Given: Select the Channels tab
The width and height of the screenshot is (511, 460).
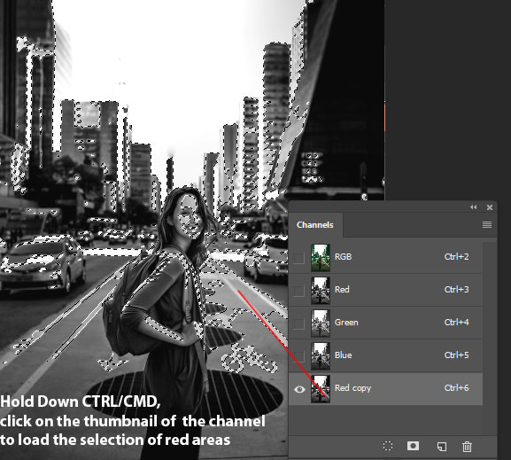Looking at the screenshot, I should 314,225.
